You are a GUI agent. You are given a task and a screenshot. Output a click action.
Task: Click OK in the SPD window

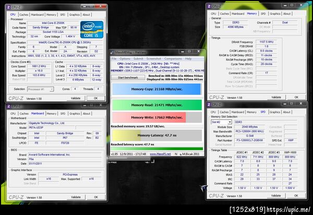[x=296, y=196]
